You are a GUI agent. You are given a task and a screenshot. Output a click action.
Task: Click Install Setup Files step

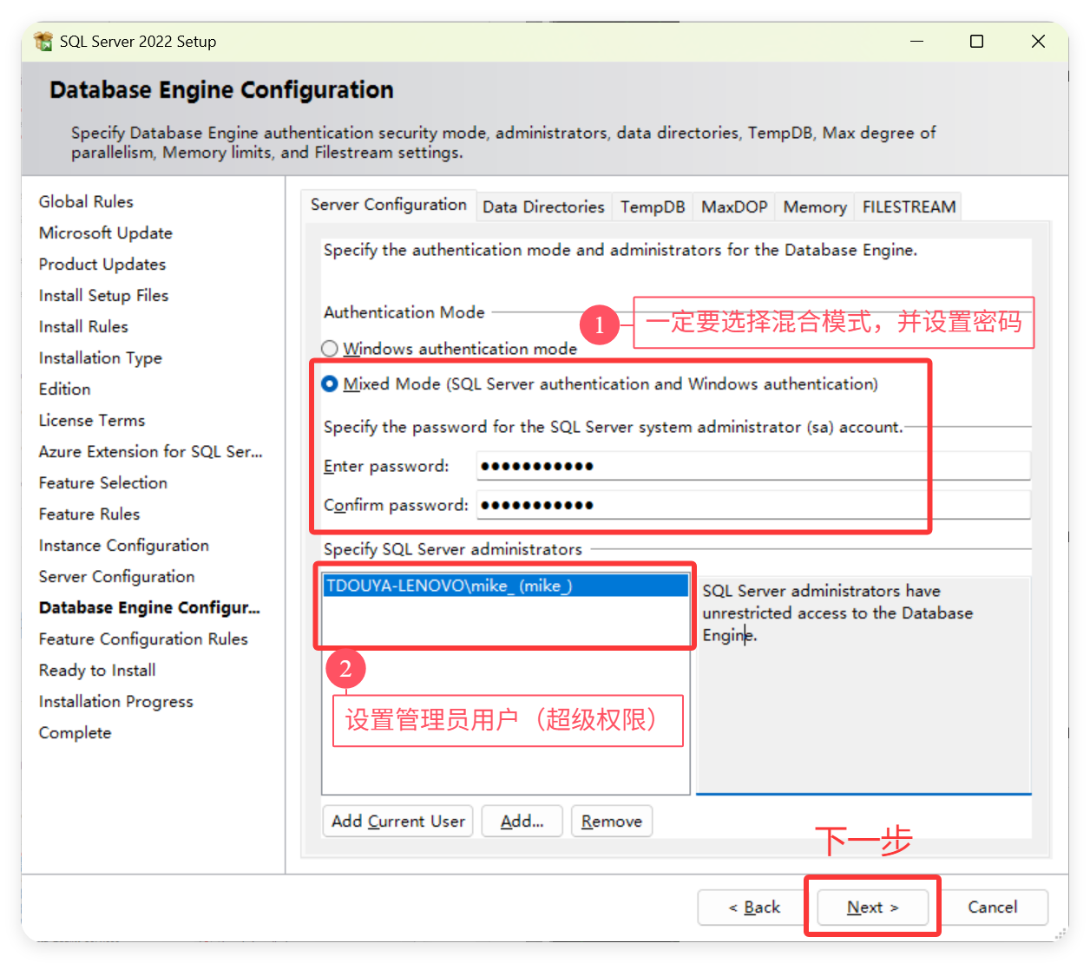pyautogui.click(x=103, y=295)
